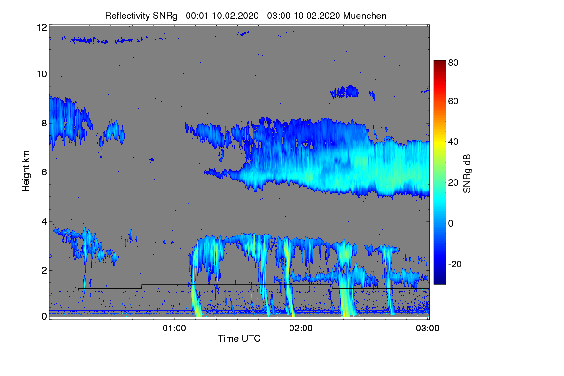Viewport: 564px width, 376px height.
Task: Click the 'Time UTC' axis label
Action: 239,338
